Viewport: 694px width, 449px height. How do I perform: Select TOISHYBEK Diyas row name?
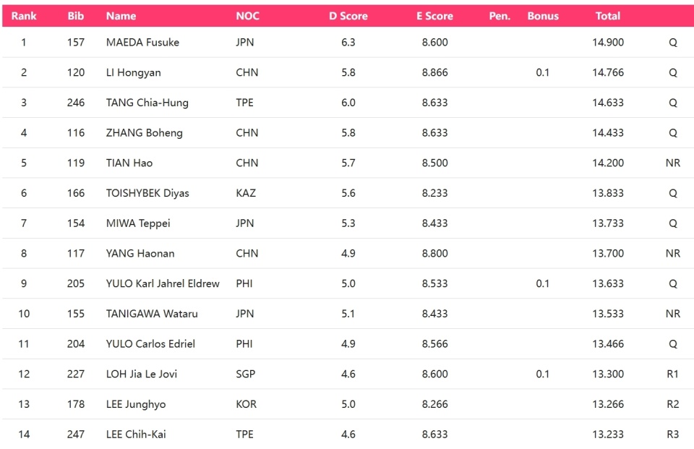coord(147,193)
